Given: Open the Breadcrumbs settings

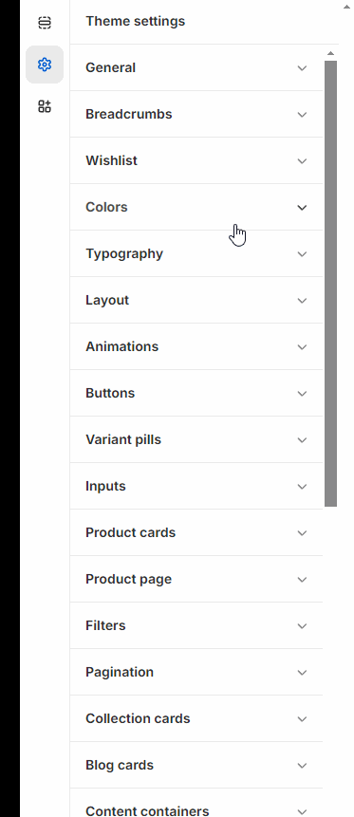Looking at the screenshot, I should point(196,114).
